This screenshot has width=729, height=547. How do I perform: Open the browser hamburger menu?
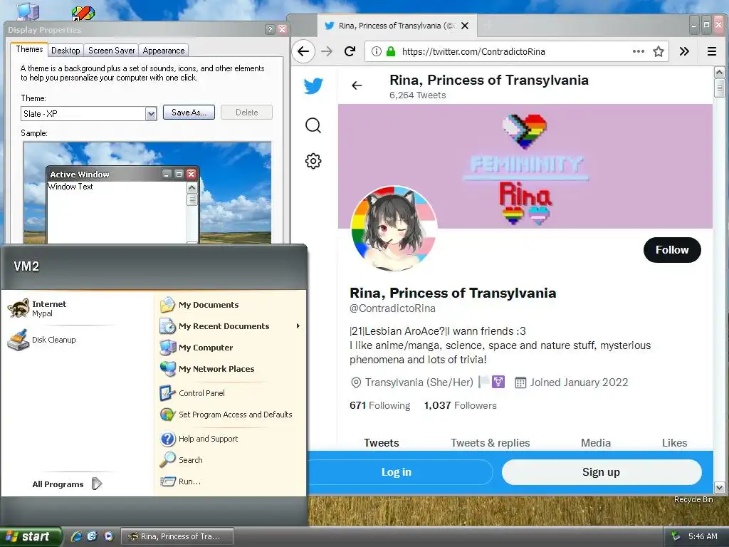[712, 51]
